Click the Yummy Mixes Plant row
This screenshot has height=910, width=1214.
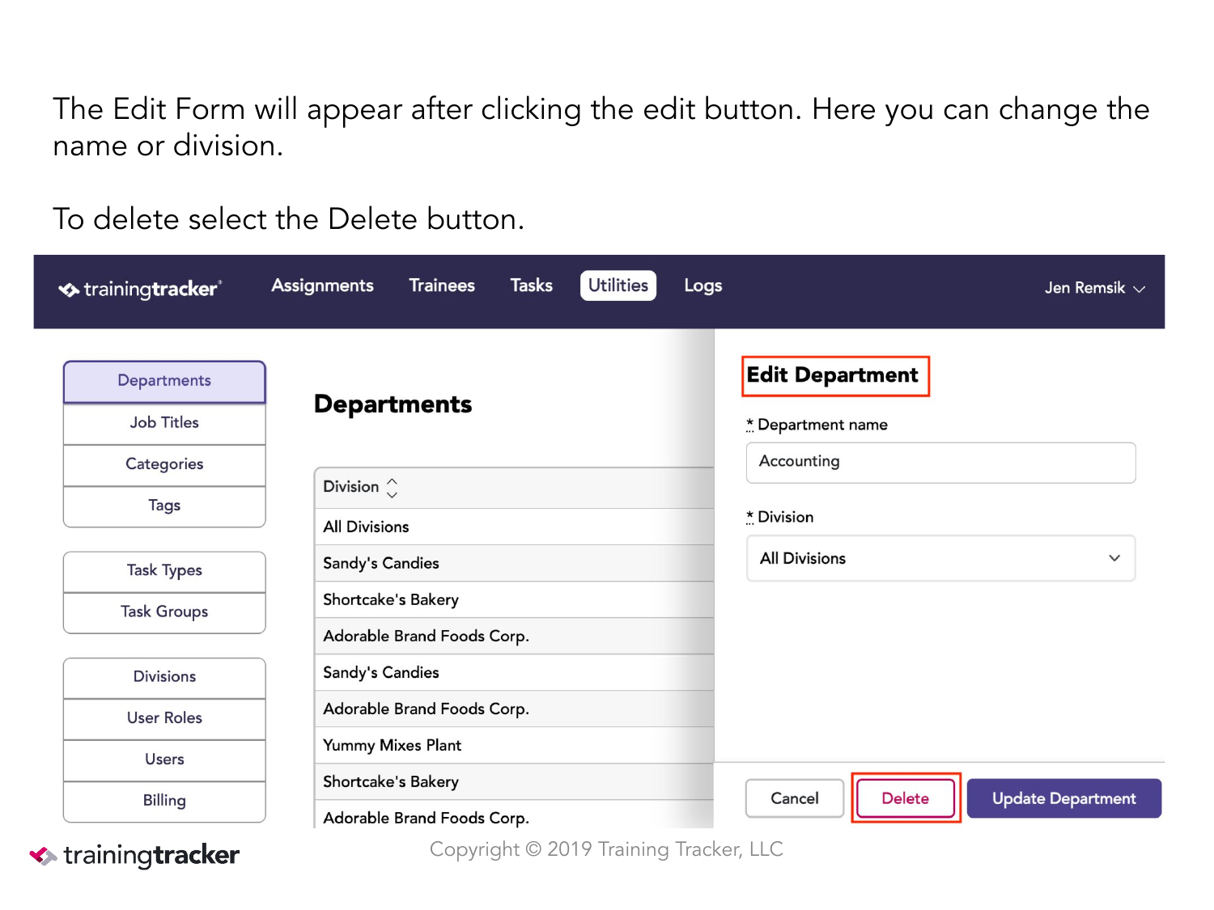[514, 745]
